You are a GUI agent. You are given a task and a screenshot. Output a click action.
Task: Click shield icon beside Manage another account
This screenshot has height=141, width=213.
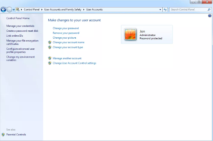click(x=50, y=58)
